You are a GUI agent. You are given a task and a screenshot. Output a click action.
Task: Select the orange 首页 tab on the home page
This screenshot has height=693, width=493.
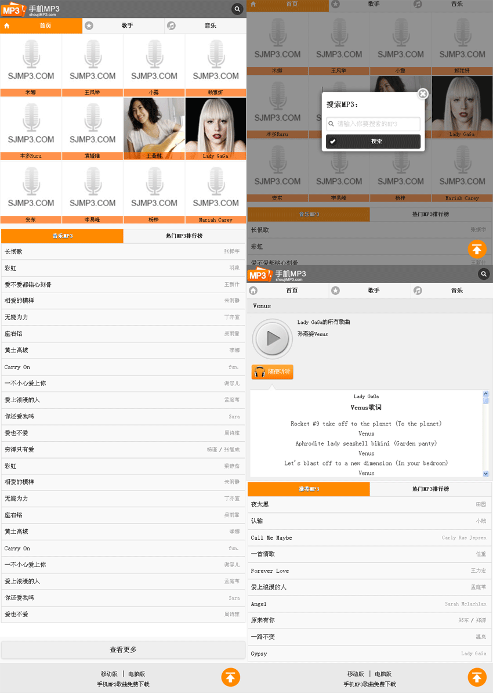41,26
